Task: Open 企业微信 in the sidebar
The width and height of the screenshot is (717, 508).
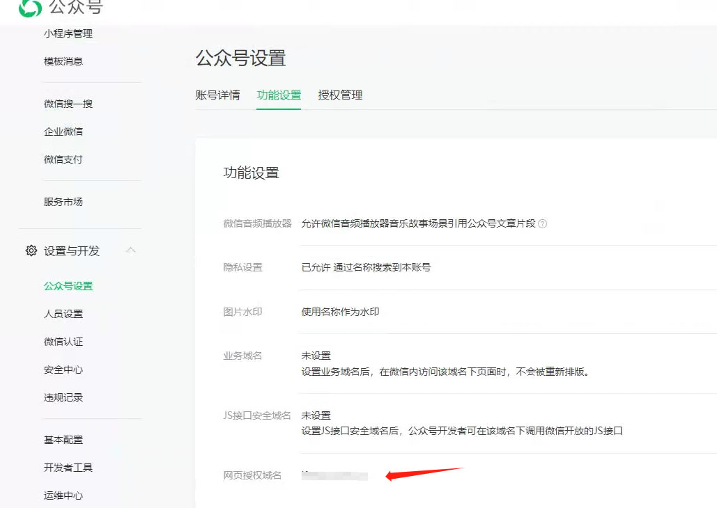Action: coord(63,132)
